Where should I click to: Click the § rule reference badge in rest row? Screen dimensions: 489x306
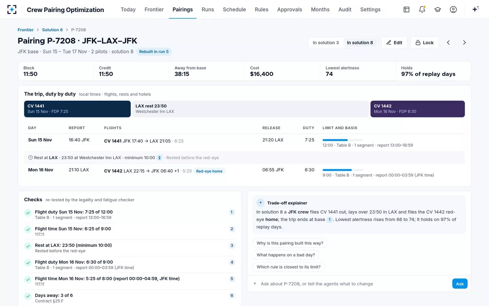(159, 158)
